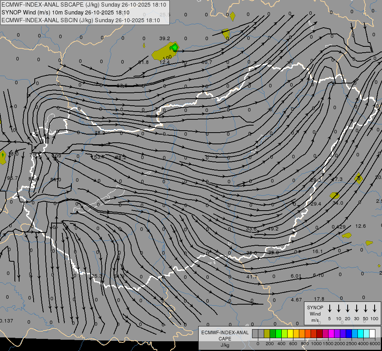Click the '61.8' value on the map

pyautogui.click(x=143, y=62)
